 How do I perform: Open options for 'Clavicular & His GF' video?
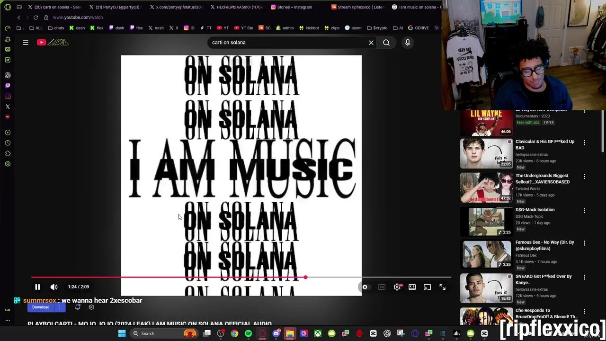584,142
